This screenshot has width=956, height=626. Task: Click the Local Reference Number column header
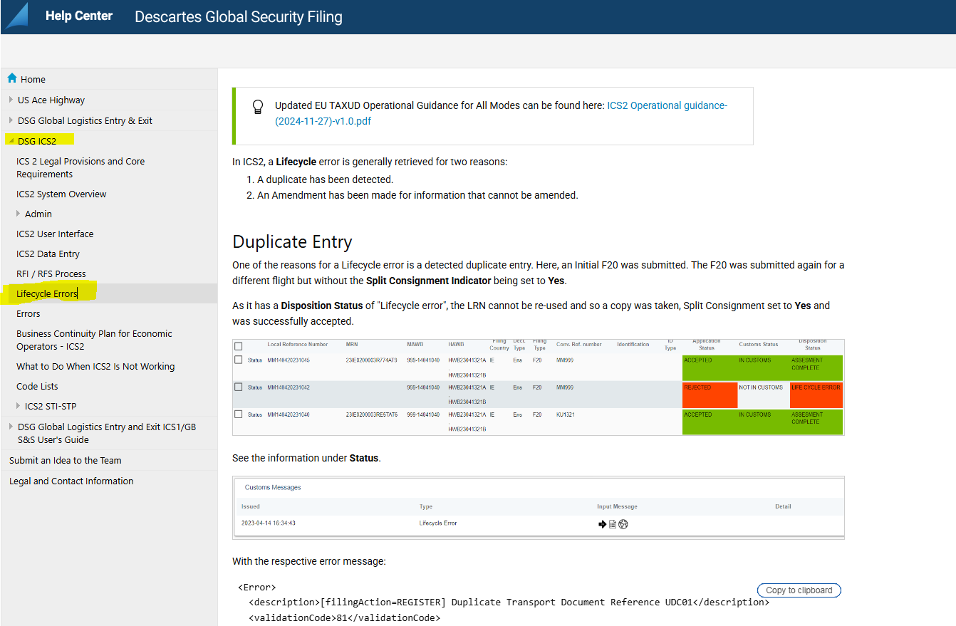pos(298,345)
